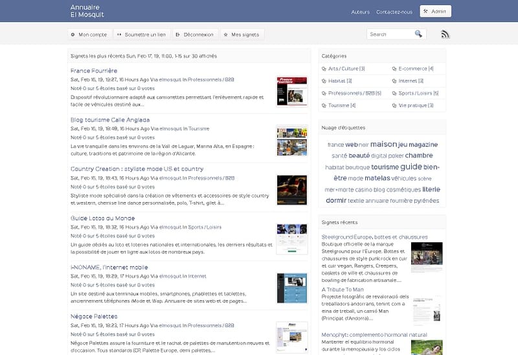Viewport: 518px width, 355px height.
Task: Select the maison tag in cloud
Action: point(383,144)
